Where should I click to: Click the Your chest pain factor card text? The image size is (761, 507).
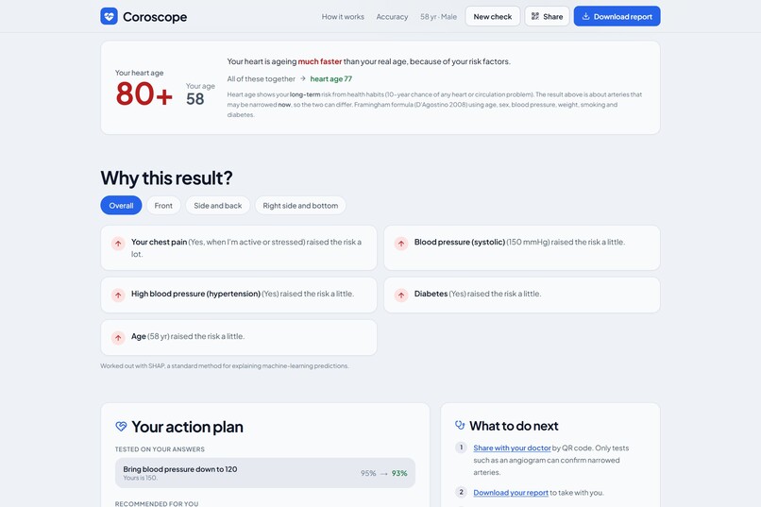246,248
